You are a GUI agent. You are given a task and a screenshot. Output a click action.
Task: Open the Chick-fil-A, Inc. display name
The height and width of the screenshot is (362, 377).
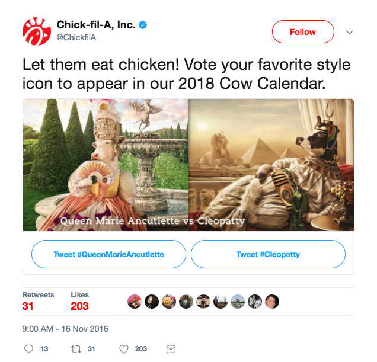(x=96, y=25)
